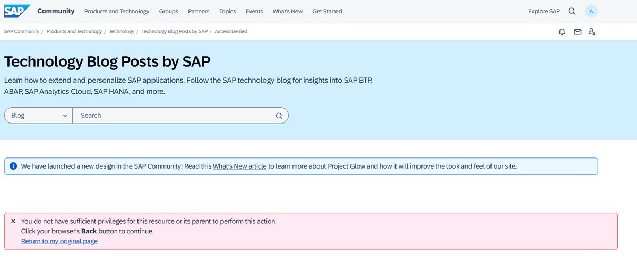Open the Products and Technology menu
The height and width of the screenshot is (264, 637).
(117, 11)
